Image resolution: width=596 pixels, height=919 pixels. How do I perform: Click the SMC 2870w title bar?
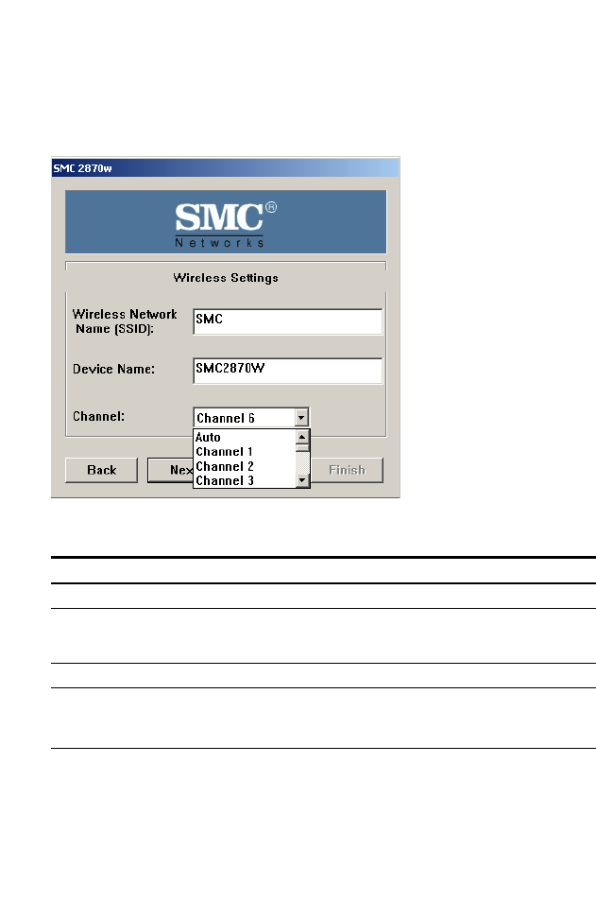[225, 167]
